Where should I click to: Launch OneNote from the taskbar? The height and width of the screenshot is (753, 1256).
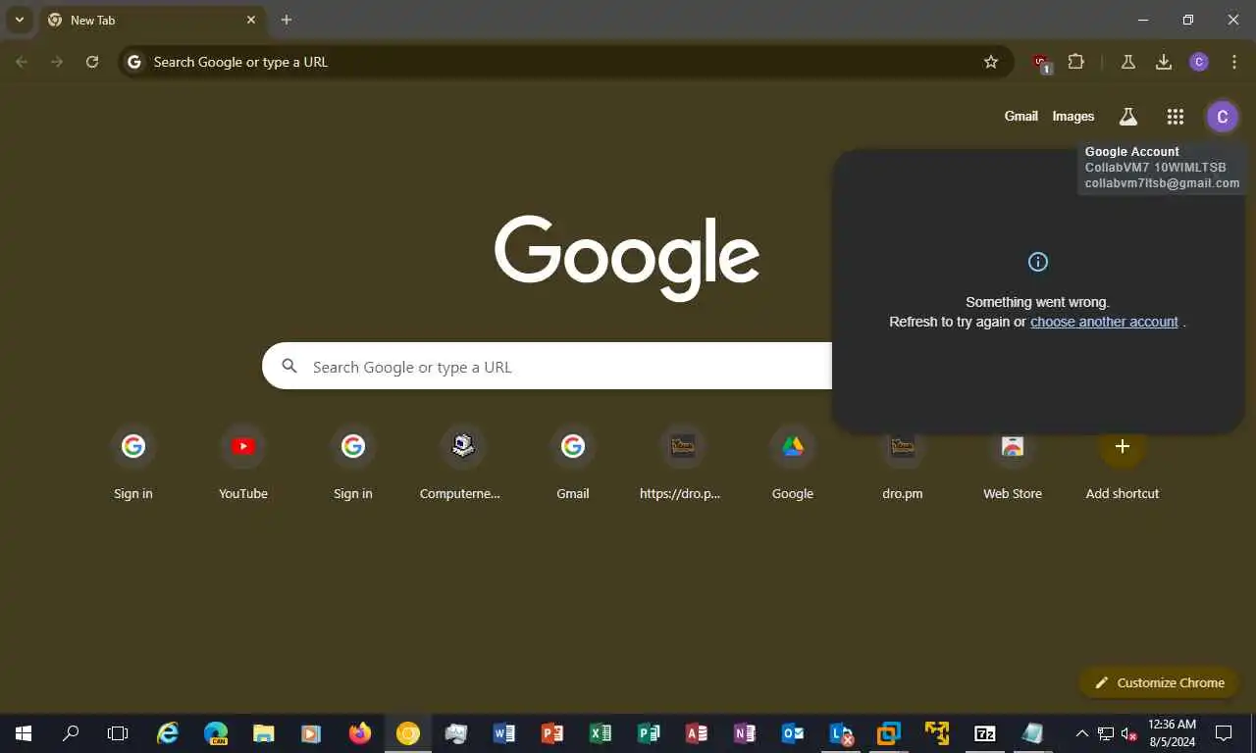(744, 732)
